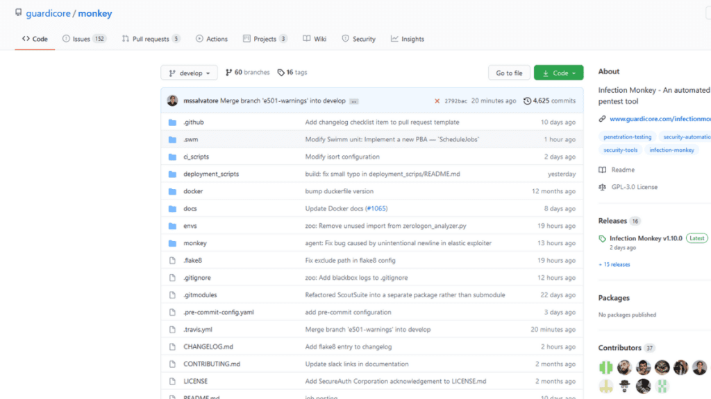Click the failed build status X icon
Screen dimensions: 711x399
[437, 101]
